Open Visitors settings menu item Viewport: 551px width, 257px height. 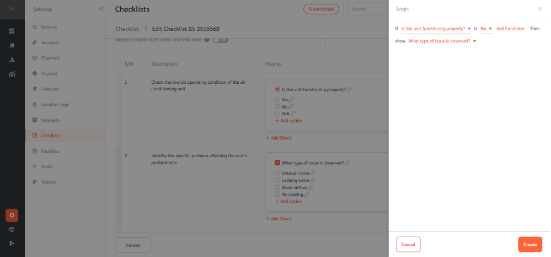(x=65, y=182)
